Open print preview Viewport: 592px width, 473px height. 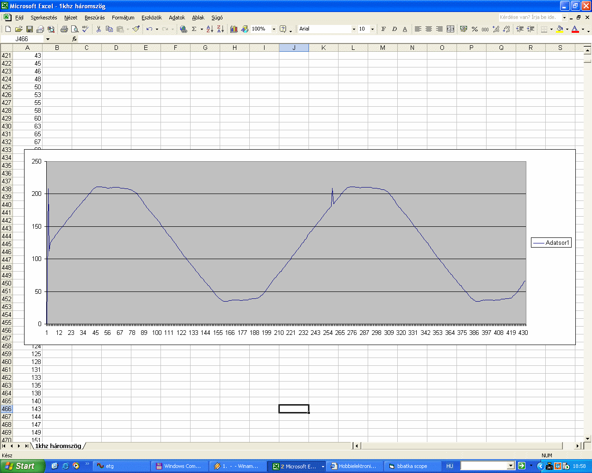pos(75,29)
